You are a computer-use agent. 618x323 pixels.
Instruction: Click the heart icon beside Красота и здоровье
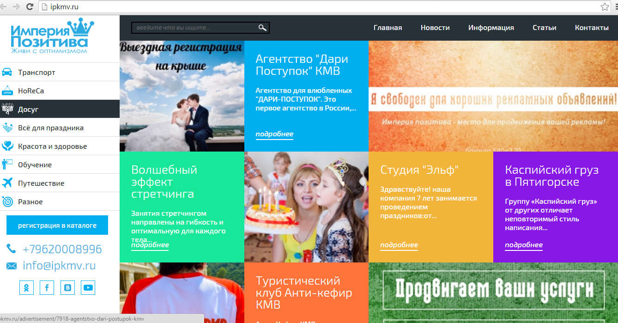pos(7,146)
